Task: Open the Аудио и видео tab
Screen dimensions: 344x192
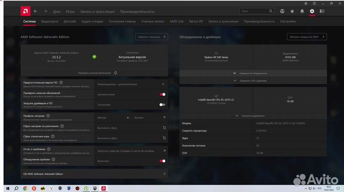Action: point(92,21)
